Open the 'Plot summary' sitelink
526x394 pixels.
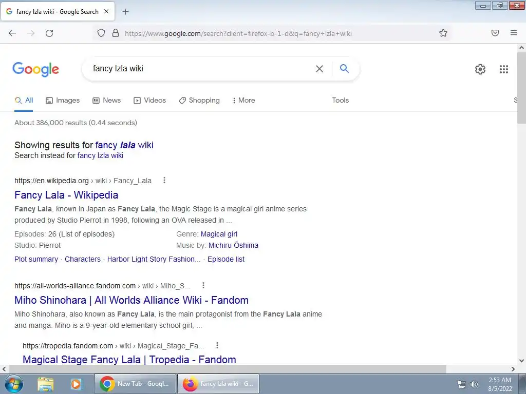pos(36,259)
